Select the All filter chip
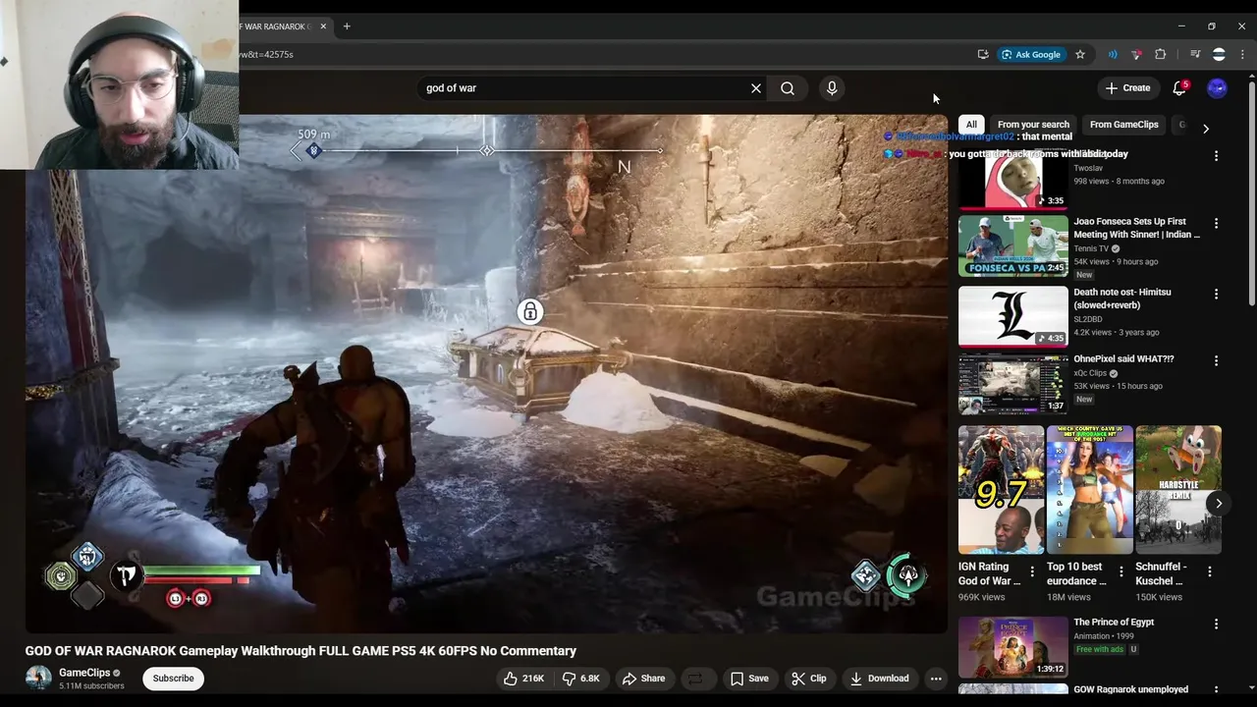This screenshot has width=1257, height=707. (971, 125)
